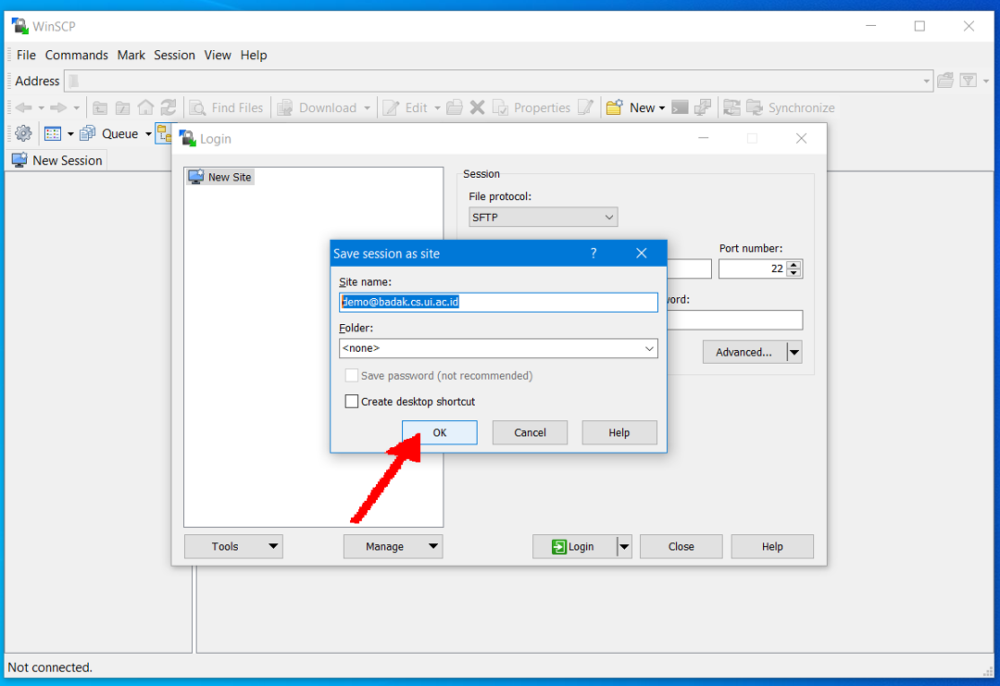Screen dimensions: 1000x686
Task: Click the Queue toolbar icon
Action: [88, 133]
